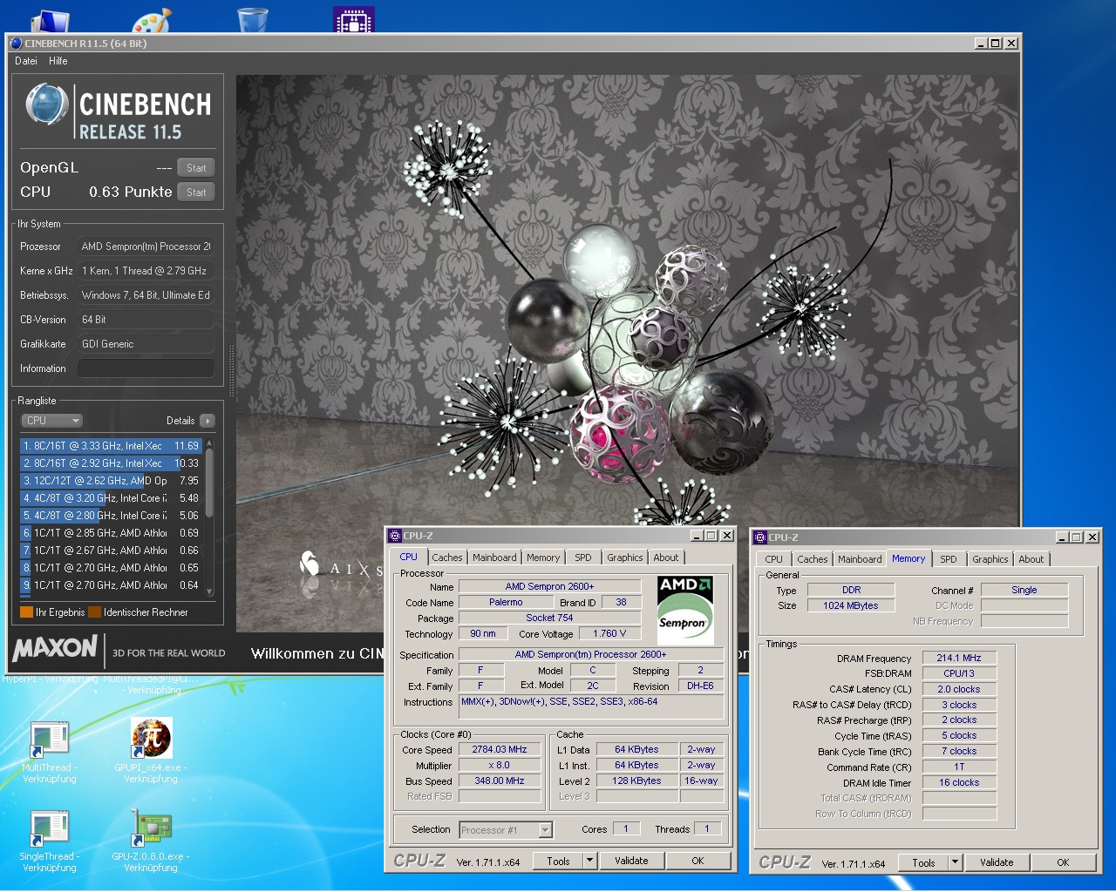Open the CPU category dropdown in Rangliste
Viewport: 1116px width, 892px height.
coord(51,421)
